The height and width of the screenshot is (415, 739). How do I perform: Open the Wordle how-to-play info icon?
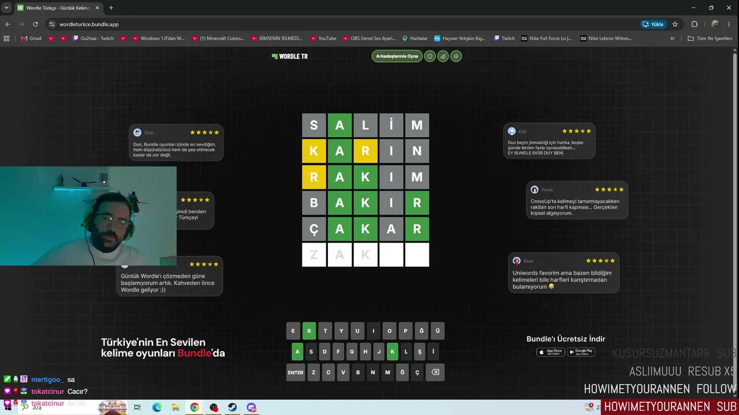click(x=430, y=56)
